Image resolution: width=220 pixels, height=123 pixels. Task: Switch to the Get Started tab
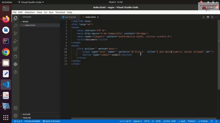click(70, 17)
